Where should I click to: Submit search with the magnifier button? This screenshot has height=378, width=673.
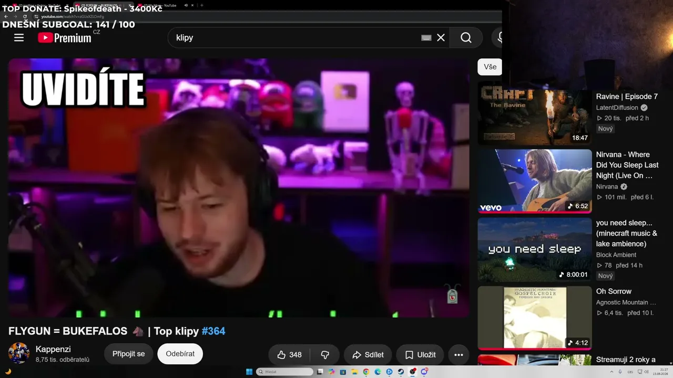pos(466,38)
